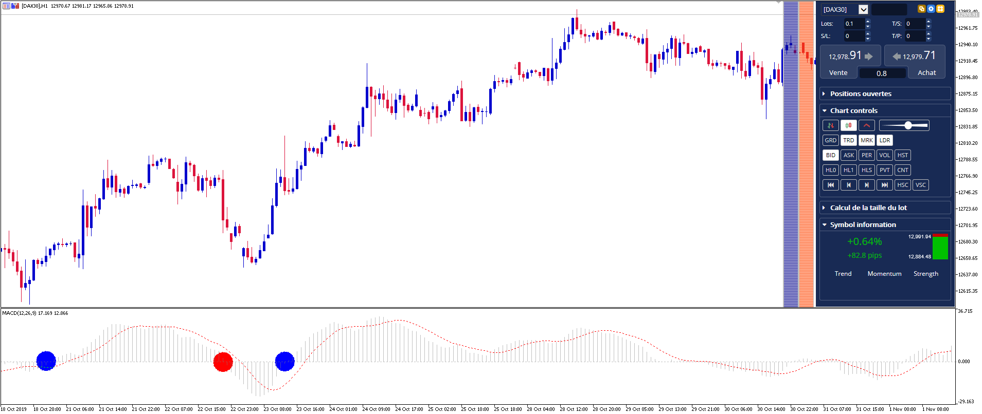Step the chart back one bar
982x414 pixels.
point(849,185)
